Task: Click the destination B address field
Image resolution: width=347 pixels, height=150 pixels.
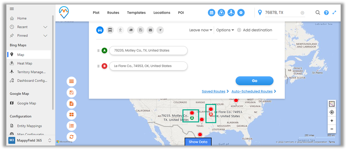Action: point(148,66)
